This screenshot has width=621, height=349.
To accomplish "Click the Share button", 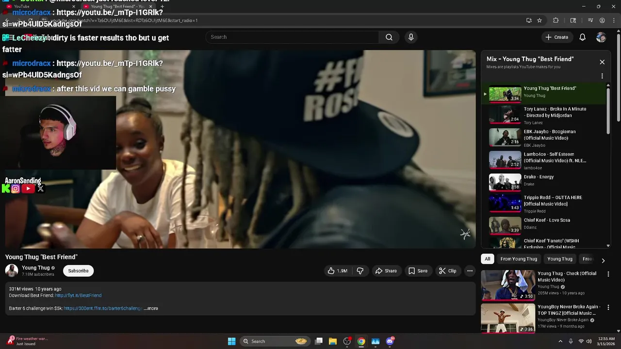I will coord(386,271).
